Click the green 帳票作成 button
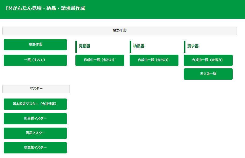Image resolution: width=245 pixels, height=158 pixels. pos(35,45)
